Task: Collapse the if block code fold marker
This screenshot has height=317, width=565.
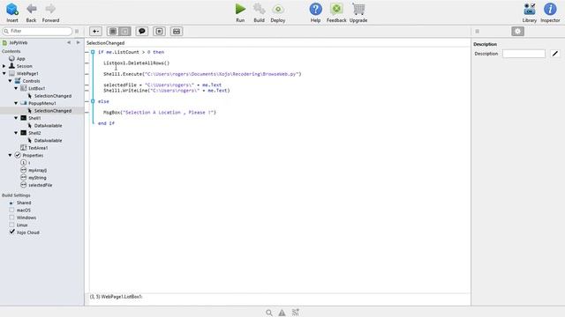Action: pyautogui.click(x=93, y=52)
